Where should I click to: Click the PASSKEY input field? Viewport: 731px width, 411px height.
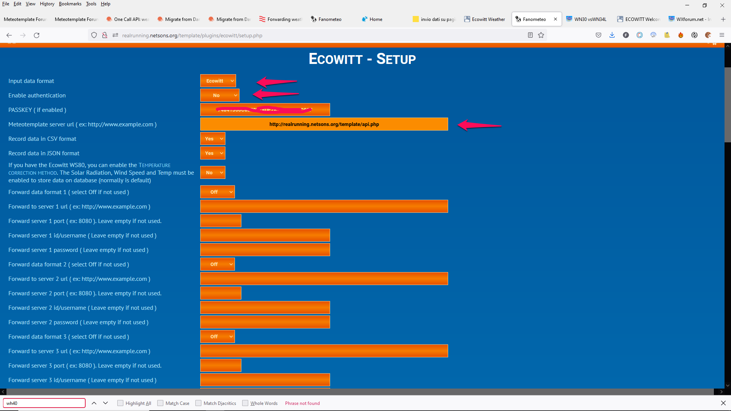265,110
